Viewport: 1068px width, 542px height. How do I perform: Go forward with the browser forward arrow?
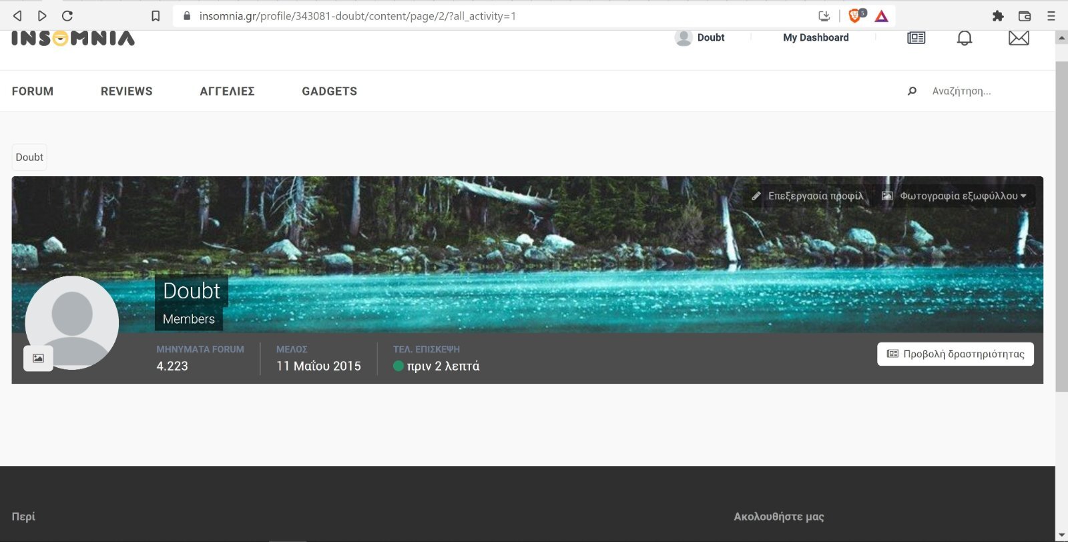42,16
